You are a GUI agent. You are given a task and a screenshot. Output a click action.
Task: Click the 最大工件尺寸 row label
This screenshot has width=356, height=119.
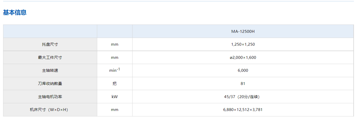50,58
